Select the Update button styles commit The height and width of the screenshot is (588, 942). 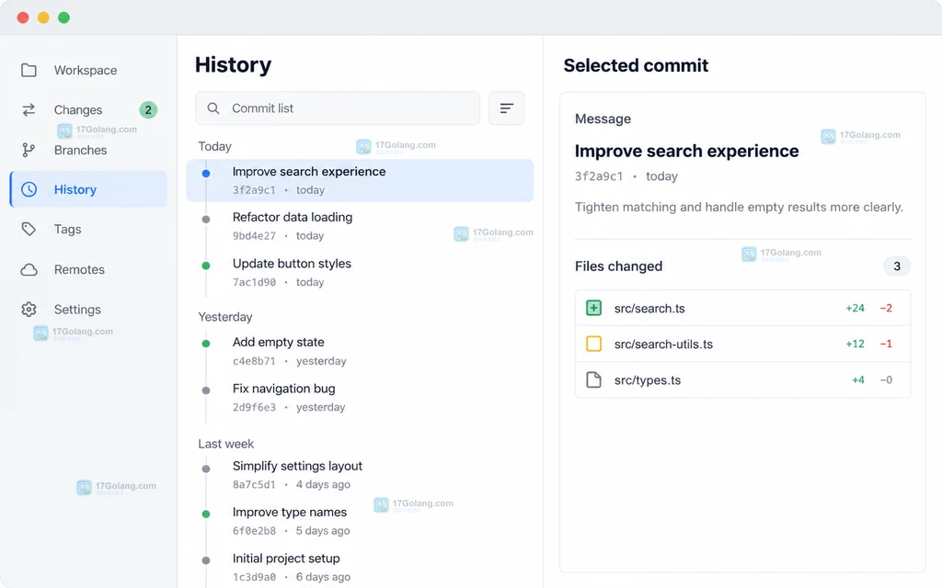point(360,272)
